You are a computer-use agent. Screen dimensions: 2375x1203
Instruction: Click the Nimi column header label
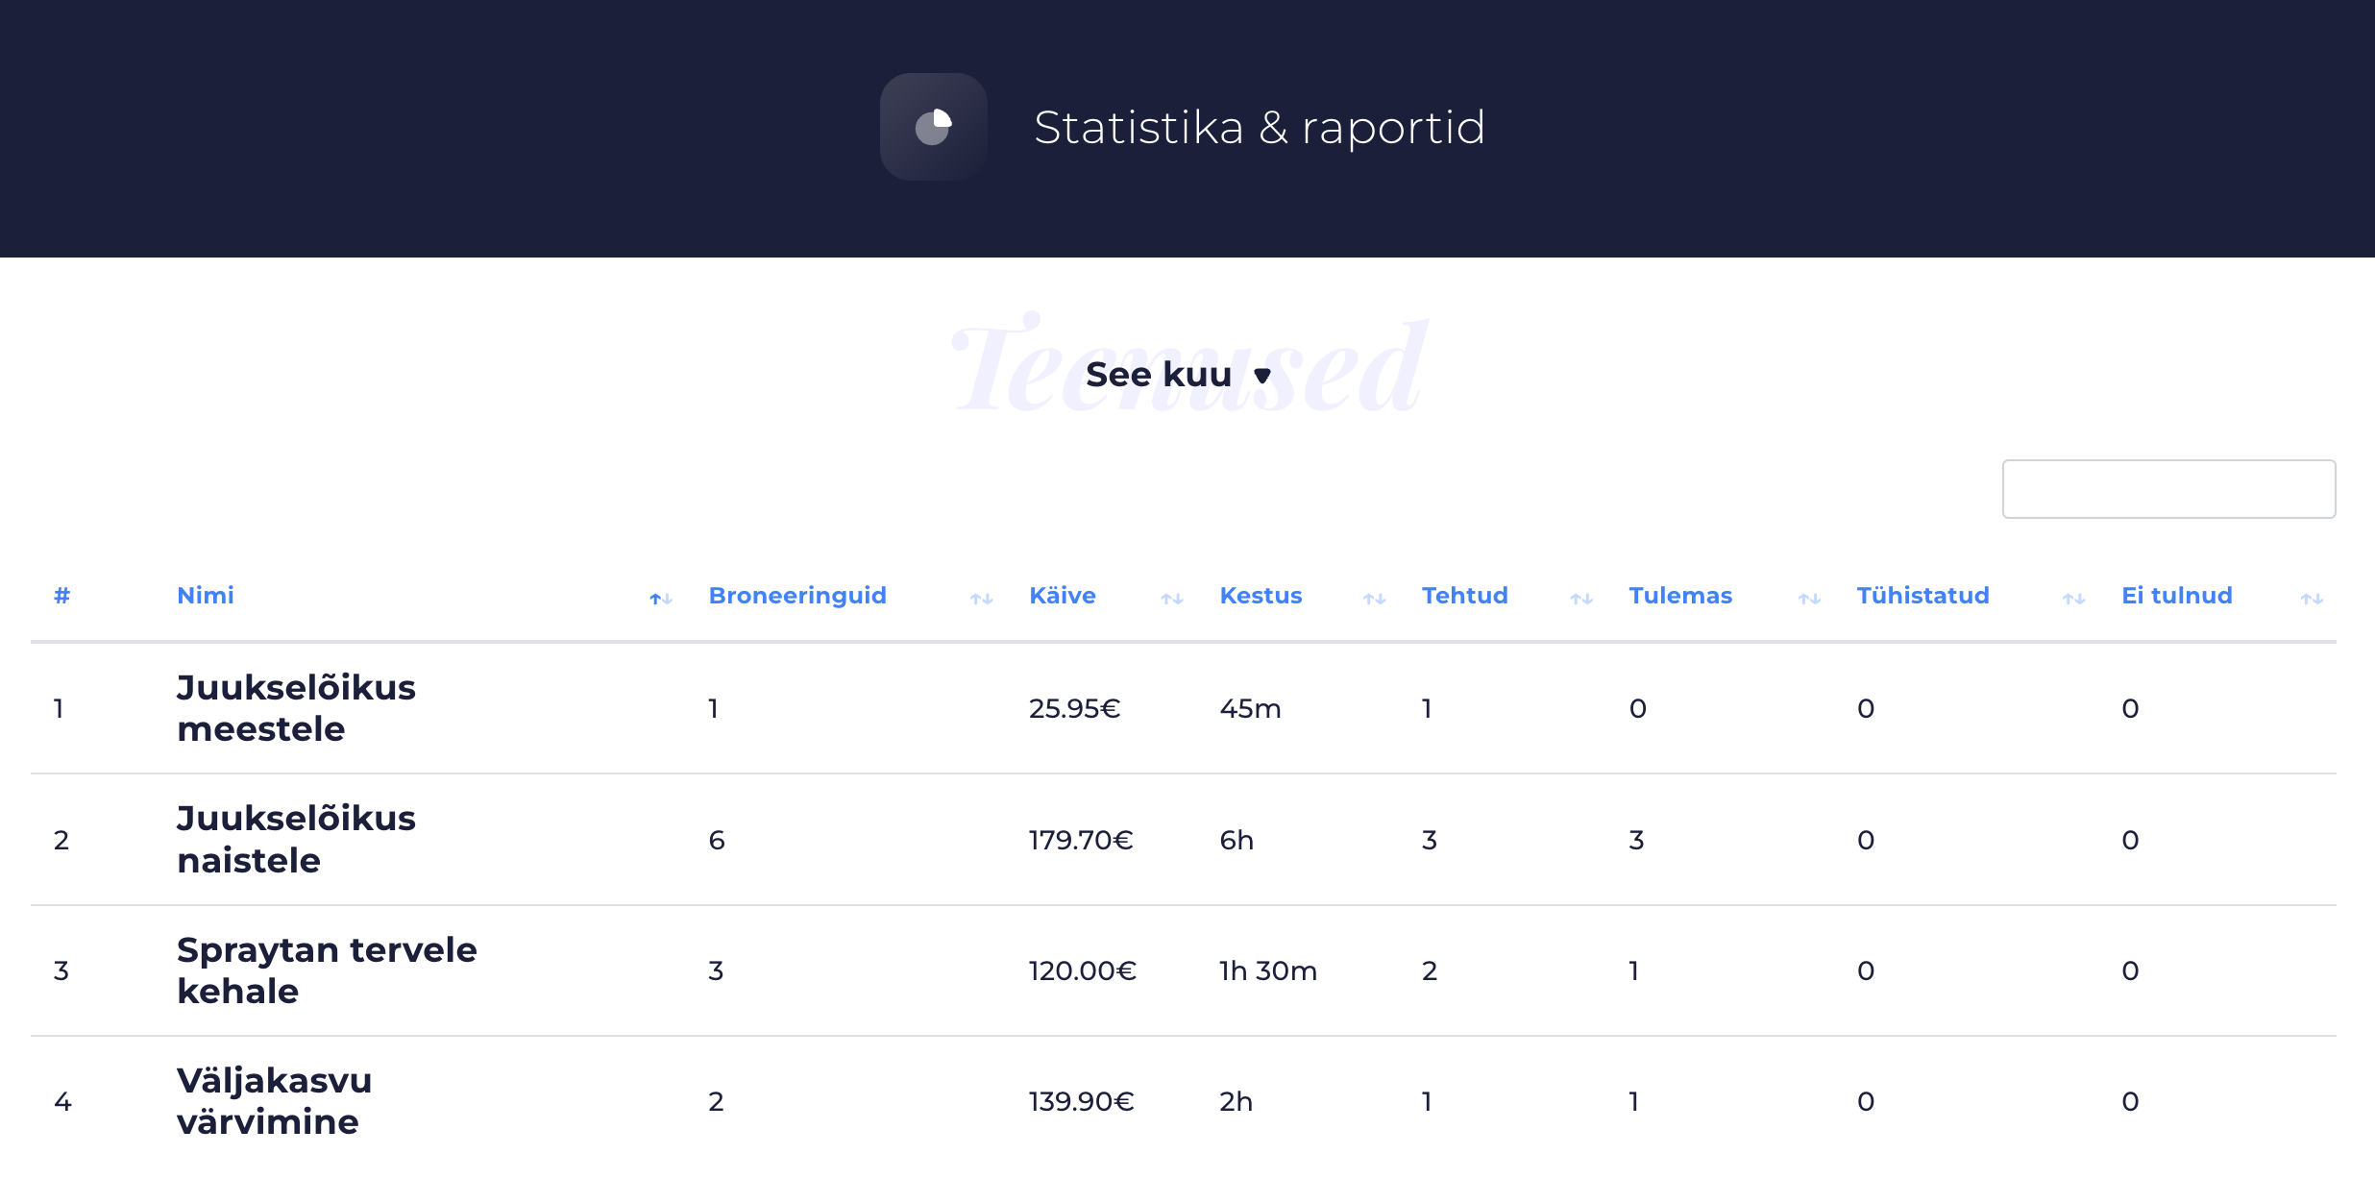[x=206, y=596]
